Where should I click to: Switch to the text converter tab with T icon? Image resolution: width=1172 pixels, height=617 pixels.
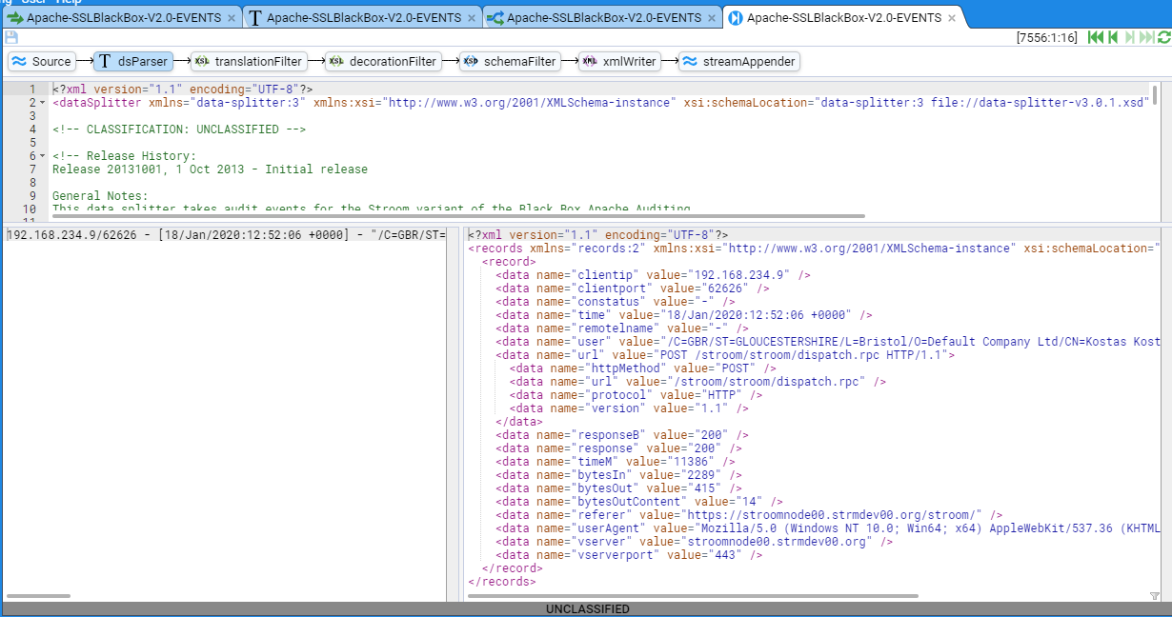[361, 18]
